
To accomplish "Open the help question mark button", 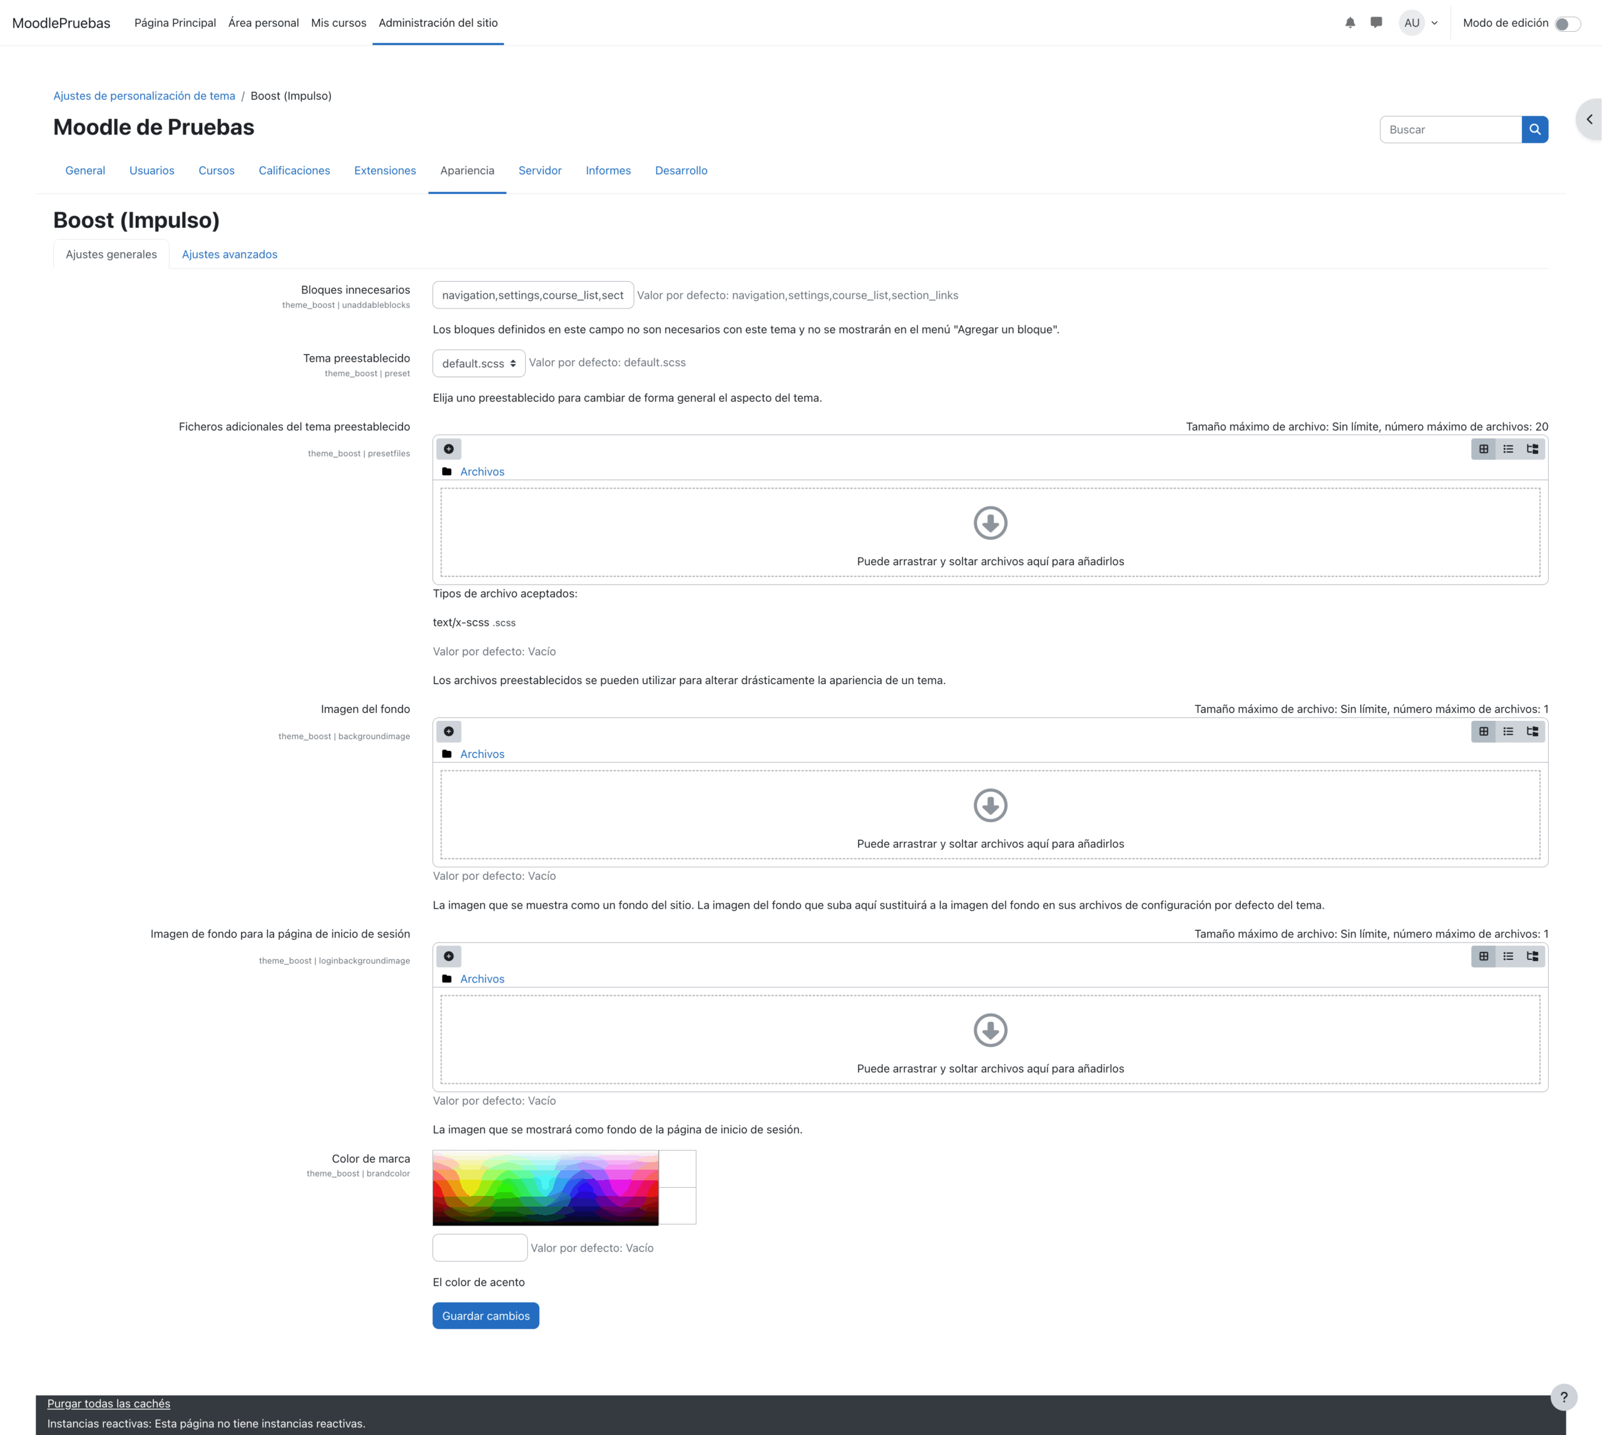I will [1563, 1397].
